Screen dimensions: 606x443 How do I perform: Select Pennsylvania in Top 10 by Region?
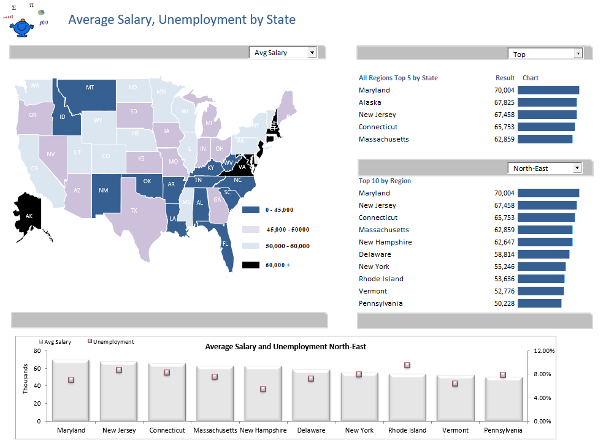tap(380, 303)
